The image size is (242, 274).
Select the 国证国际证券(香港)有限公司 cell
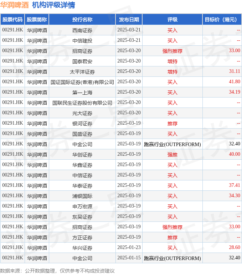(x=82, y=82)
